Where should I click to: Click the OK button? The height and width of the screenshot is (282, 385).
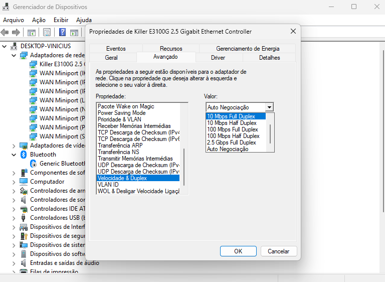point(238,251)
